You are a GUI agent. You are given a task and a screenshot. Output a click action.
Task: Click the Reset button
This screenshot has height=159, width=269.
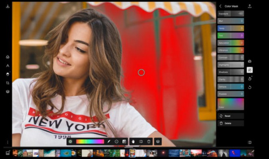point(231,116)
